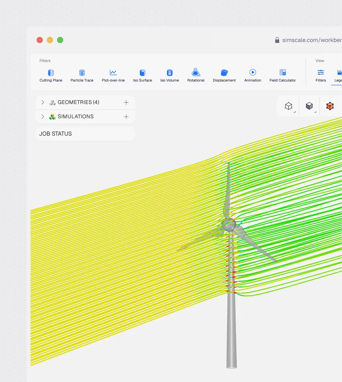
Task: Click the GEOMETRIES (4) label
Action: 79,102
